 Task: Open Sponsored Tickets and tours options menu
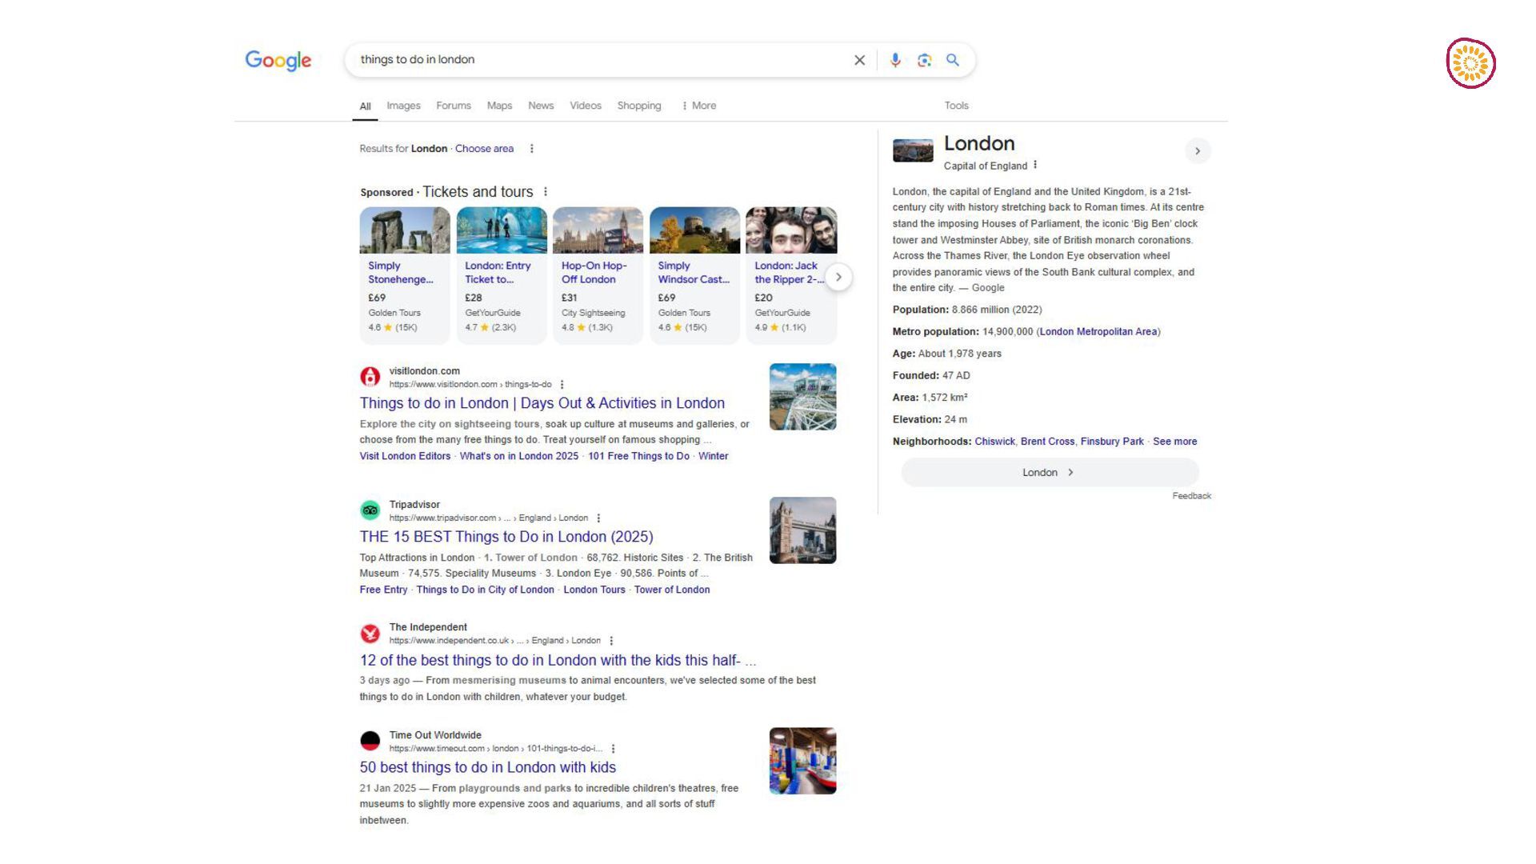click(x=546, y=192)
